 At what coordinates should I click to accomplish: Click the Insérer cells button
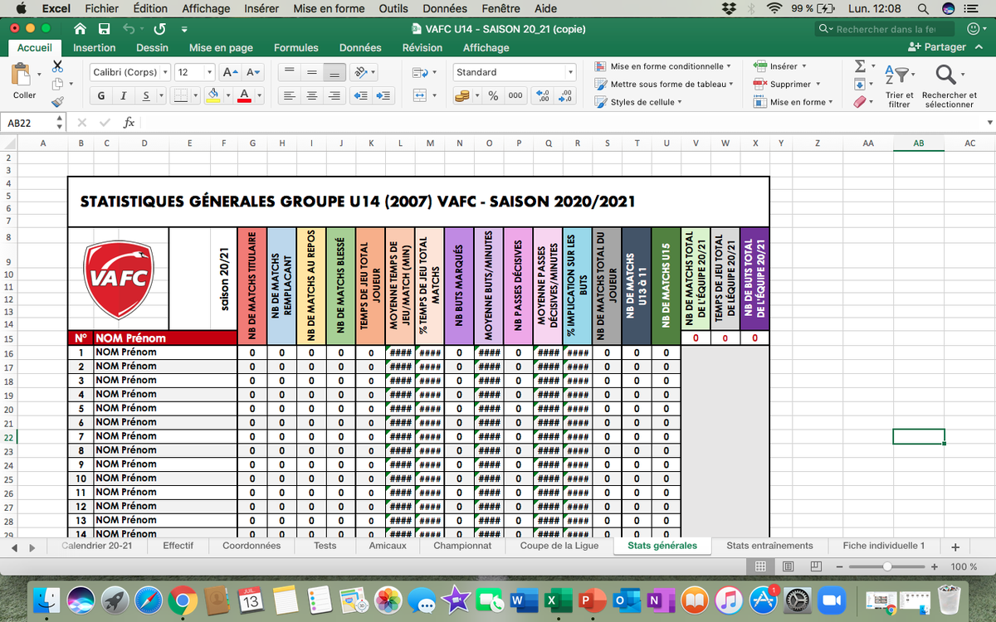click(779, 66)
